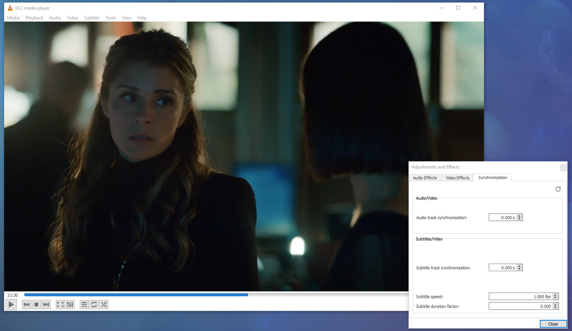The image size is (572, 331).
Task: Decrease subtitle track synchronization value
Action: pyautogui.click(x=520, y=269)
